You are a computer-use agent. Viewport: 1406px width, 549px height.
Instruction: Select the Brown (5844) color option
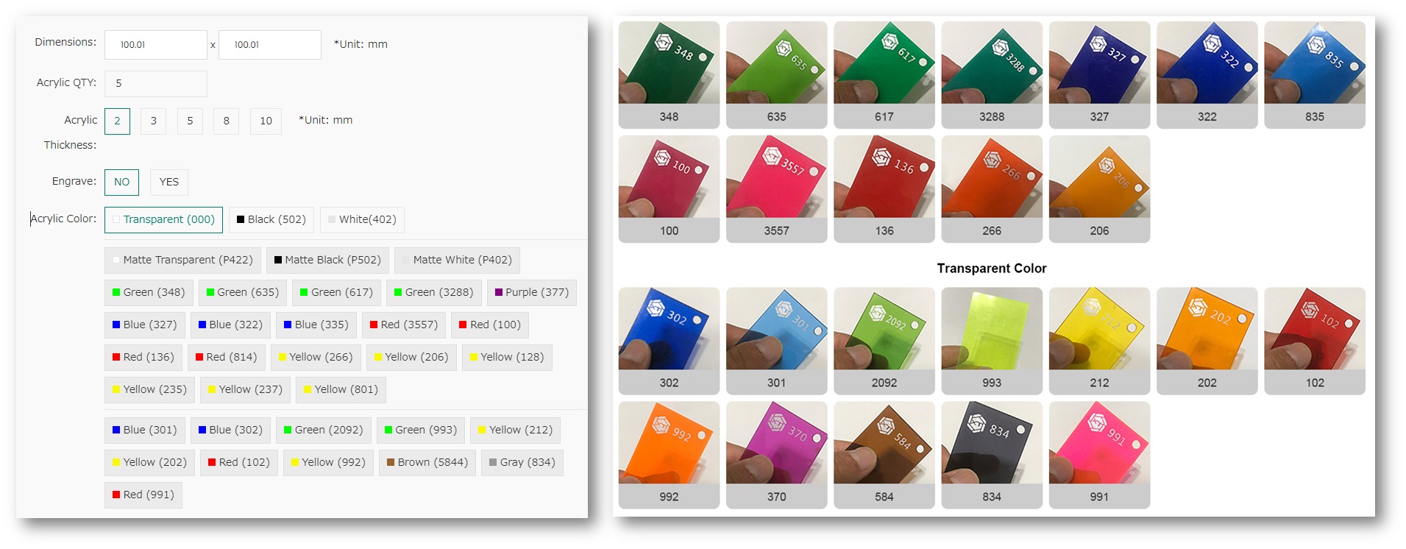point(427,463)
